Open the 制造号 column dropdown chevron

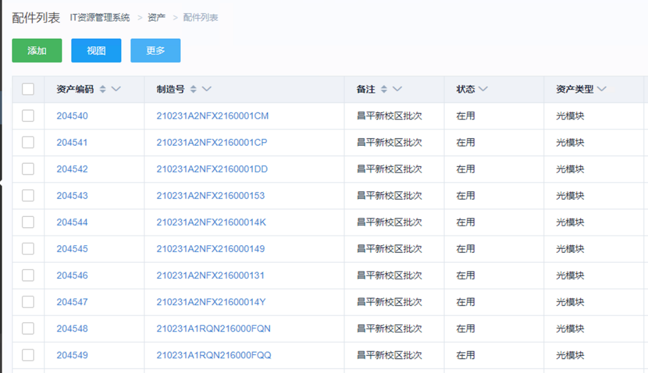(207, 89)
